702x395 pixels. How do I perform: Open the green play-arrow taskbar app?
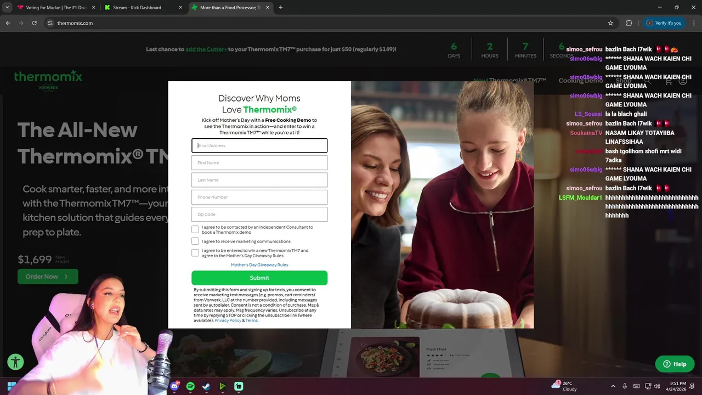click(222, 386)
